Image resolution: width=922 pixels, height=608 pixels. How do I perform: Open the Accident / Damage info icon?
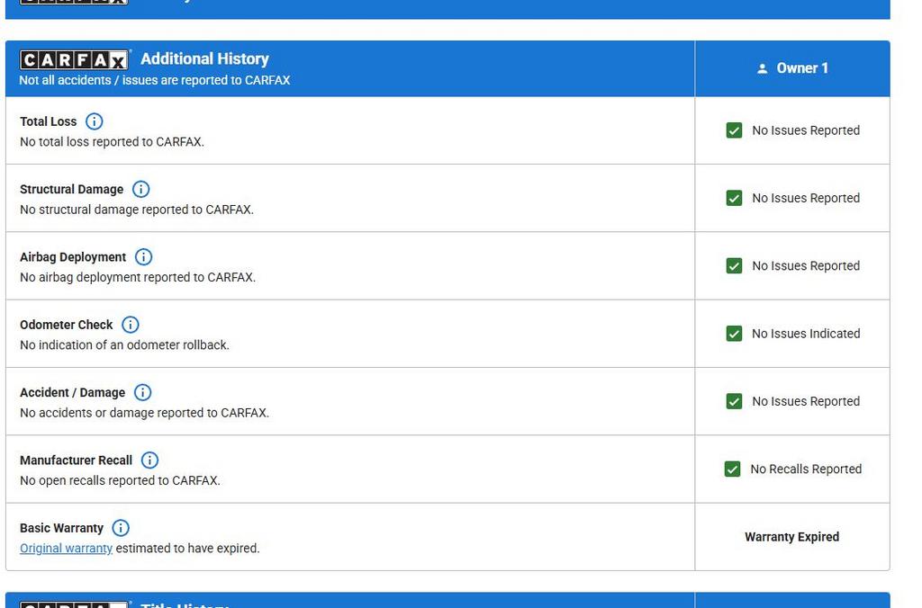coord(142,392)
